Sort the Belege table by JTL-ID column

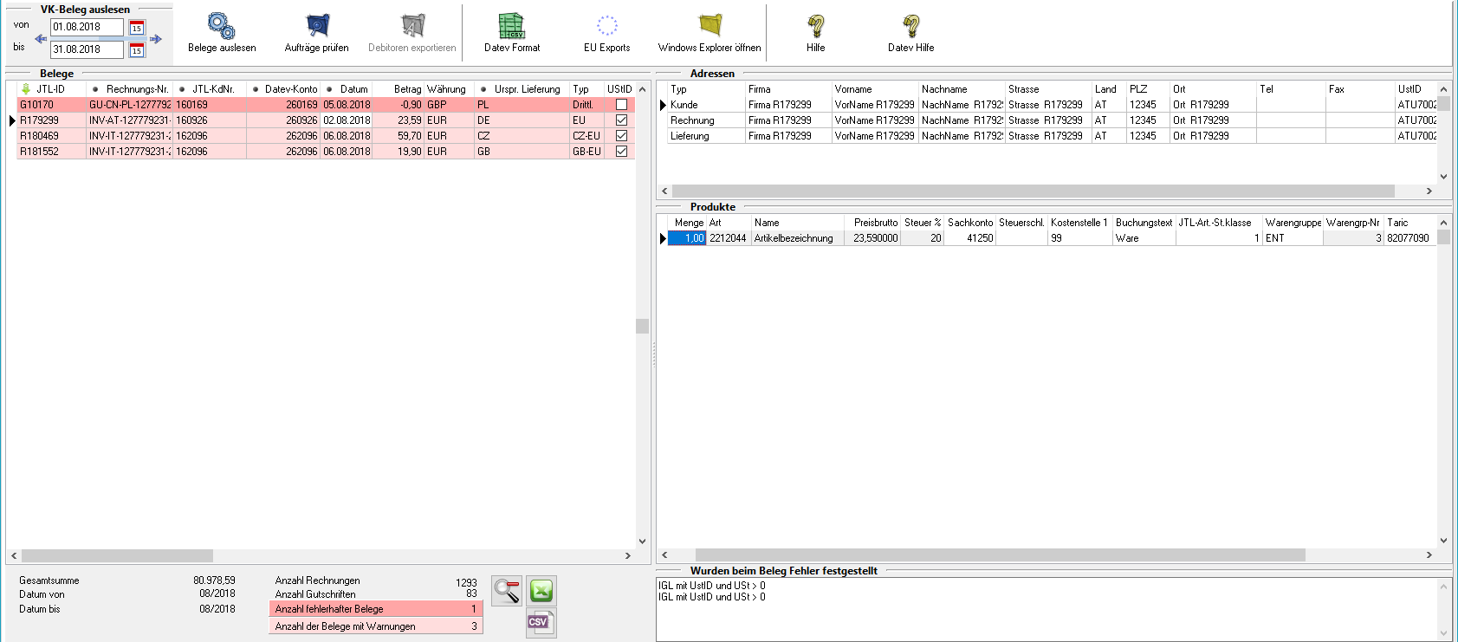click(50, 89)
